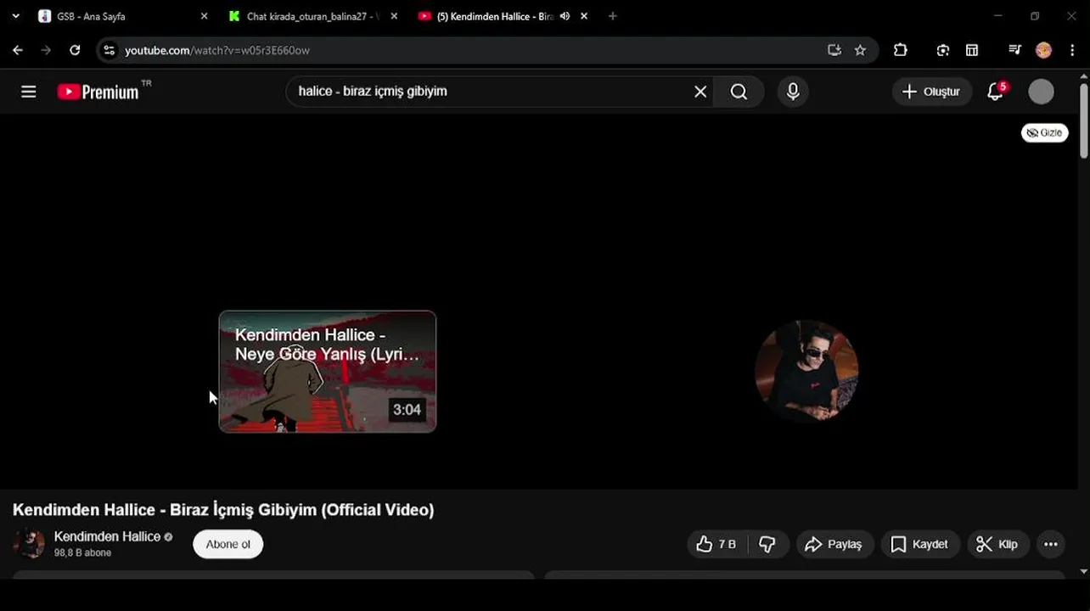Mute tab via speaker icon
Screen dimensions: 1090x611
point(565,16)
